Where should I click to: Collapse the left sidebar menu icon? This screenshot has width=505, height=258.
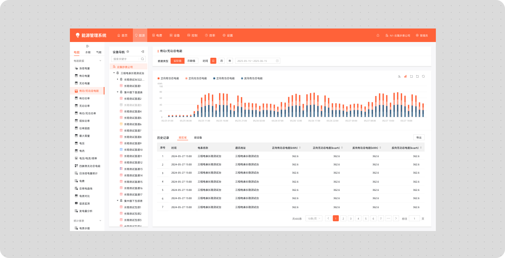[x=88, y=46]
